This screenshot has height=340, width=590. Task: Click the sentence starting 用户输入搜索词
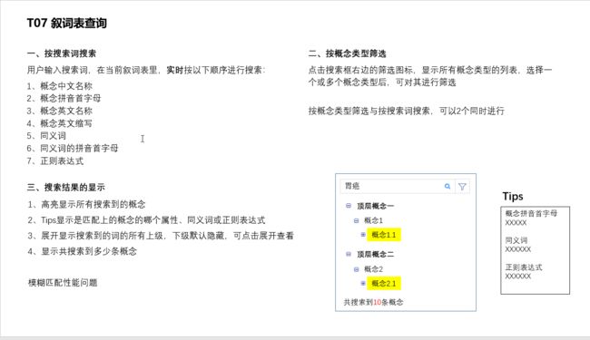pyautogui.click(x=146, y=70)
